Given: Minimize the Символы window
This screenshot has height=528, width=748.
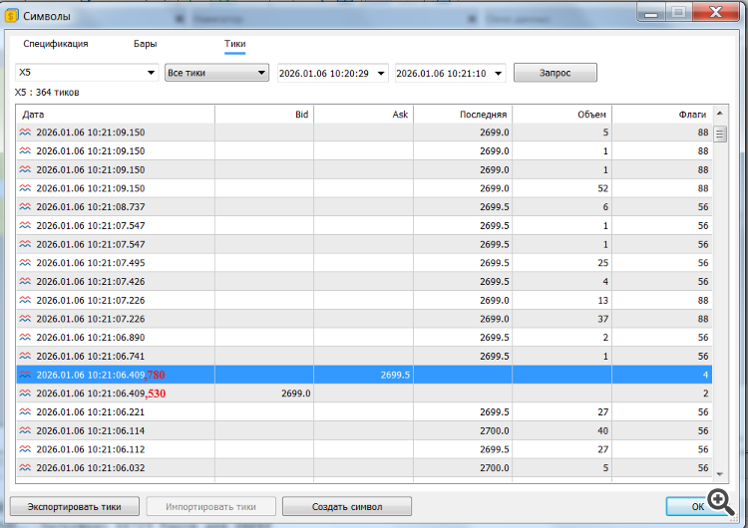Looking at the screenshot, I should click(651, 12).
